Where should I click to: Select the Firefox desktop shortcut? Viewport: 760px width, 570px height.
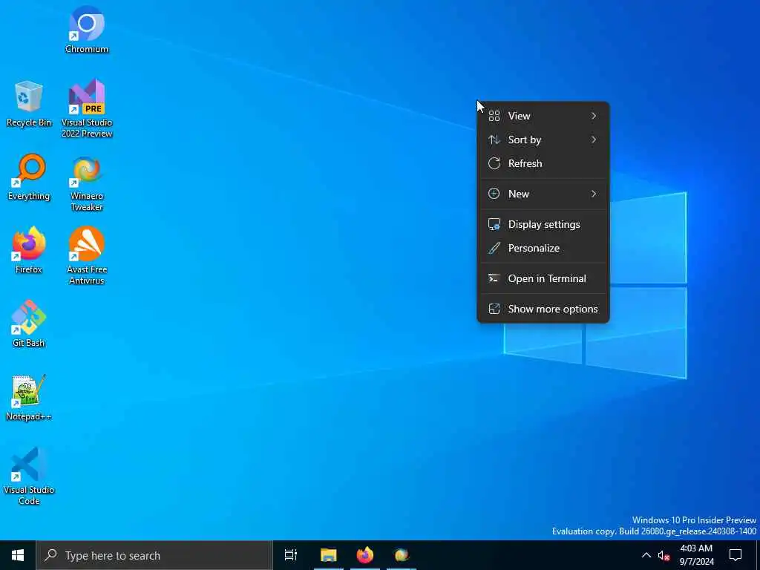point(29,251)
